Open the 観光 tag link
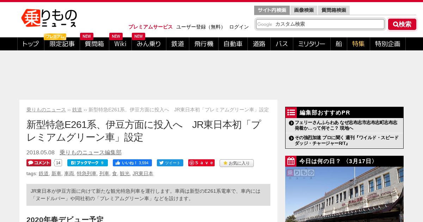Screen dimensions: 423x222 coord(125,173)
